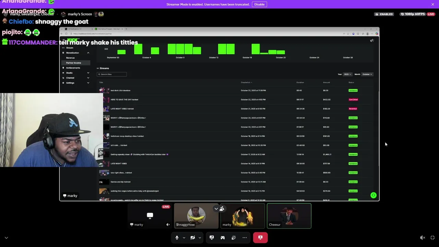Select the Cheesur participant tile
The height and width of the screenshot is (247, 439).
point(289,216)
